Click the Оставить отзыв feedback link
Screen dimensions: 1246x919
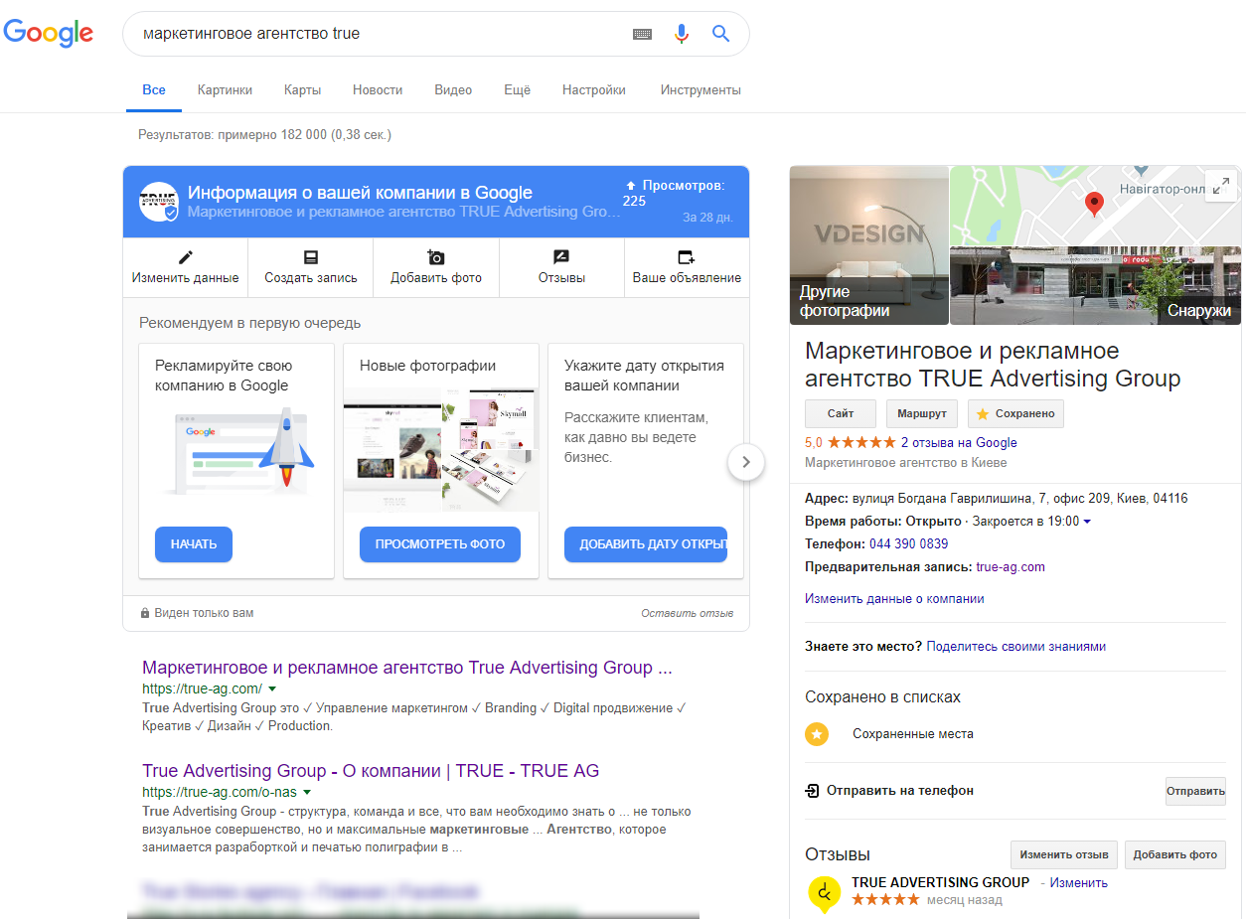tap(688, 613)
